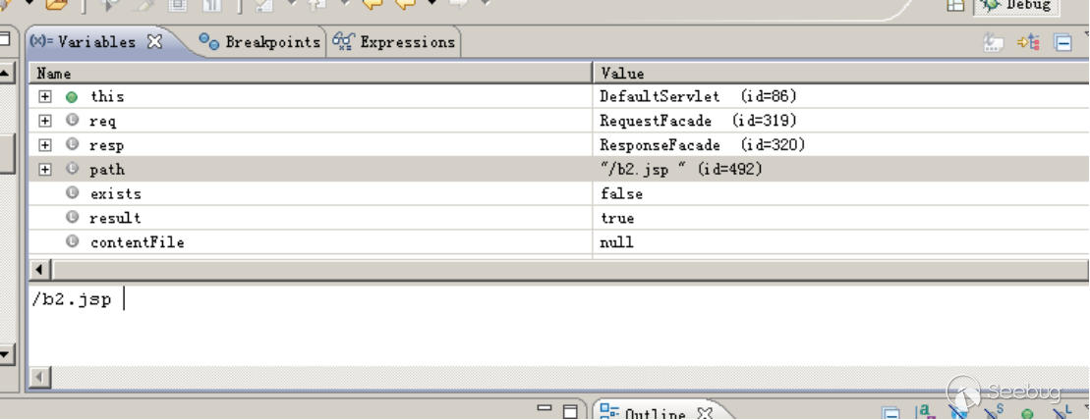Open the Breakpoints tab

259,42
